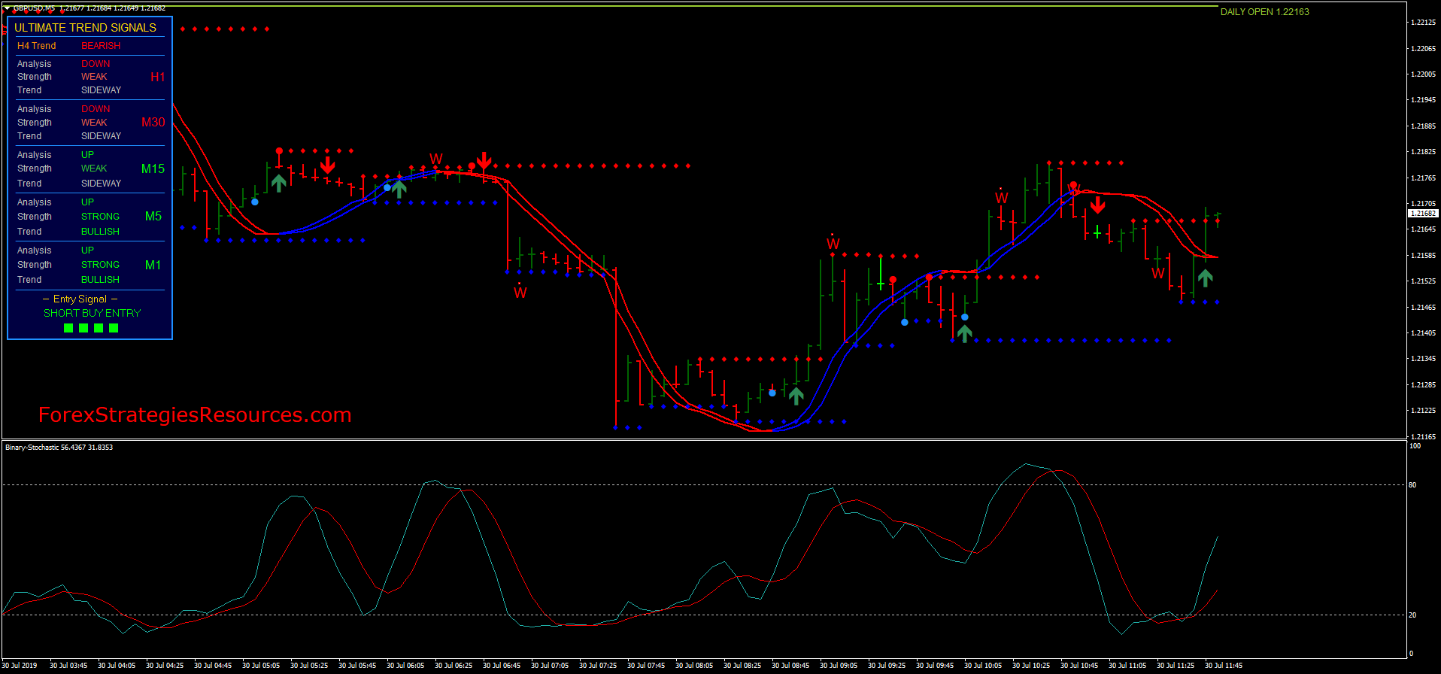Click the 30 Jul 11:45 time axis label
The width and height of the screenshot is (1441, 674).
[x=1224, y=666]
